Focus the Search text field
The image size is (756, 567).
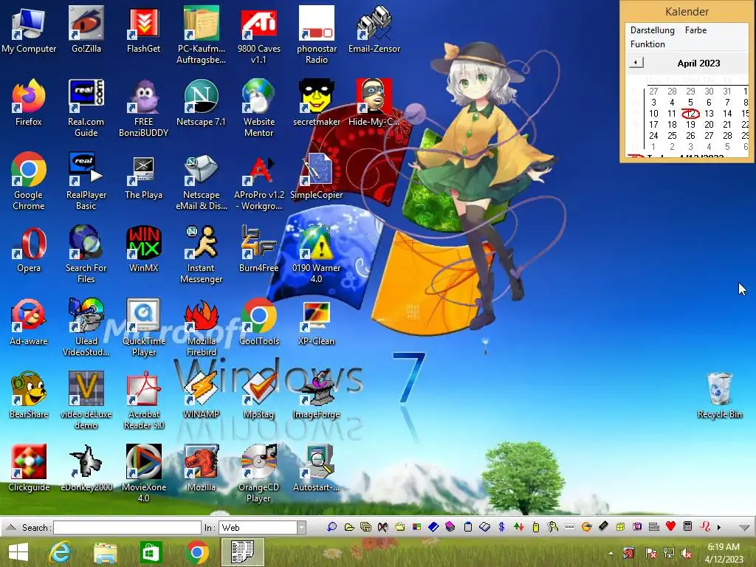[127, 527]
